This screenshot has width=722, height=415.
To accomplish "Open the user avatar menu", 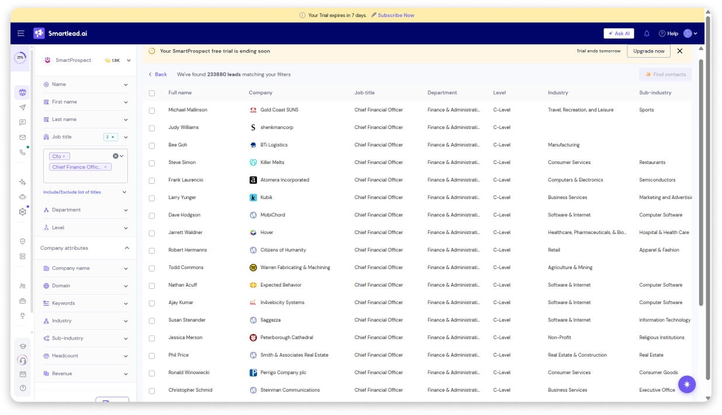I will [690, 33].
